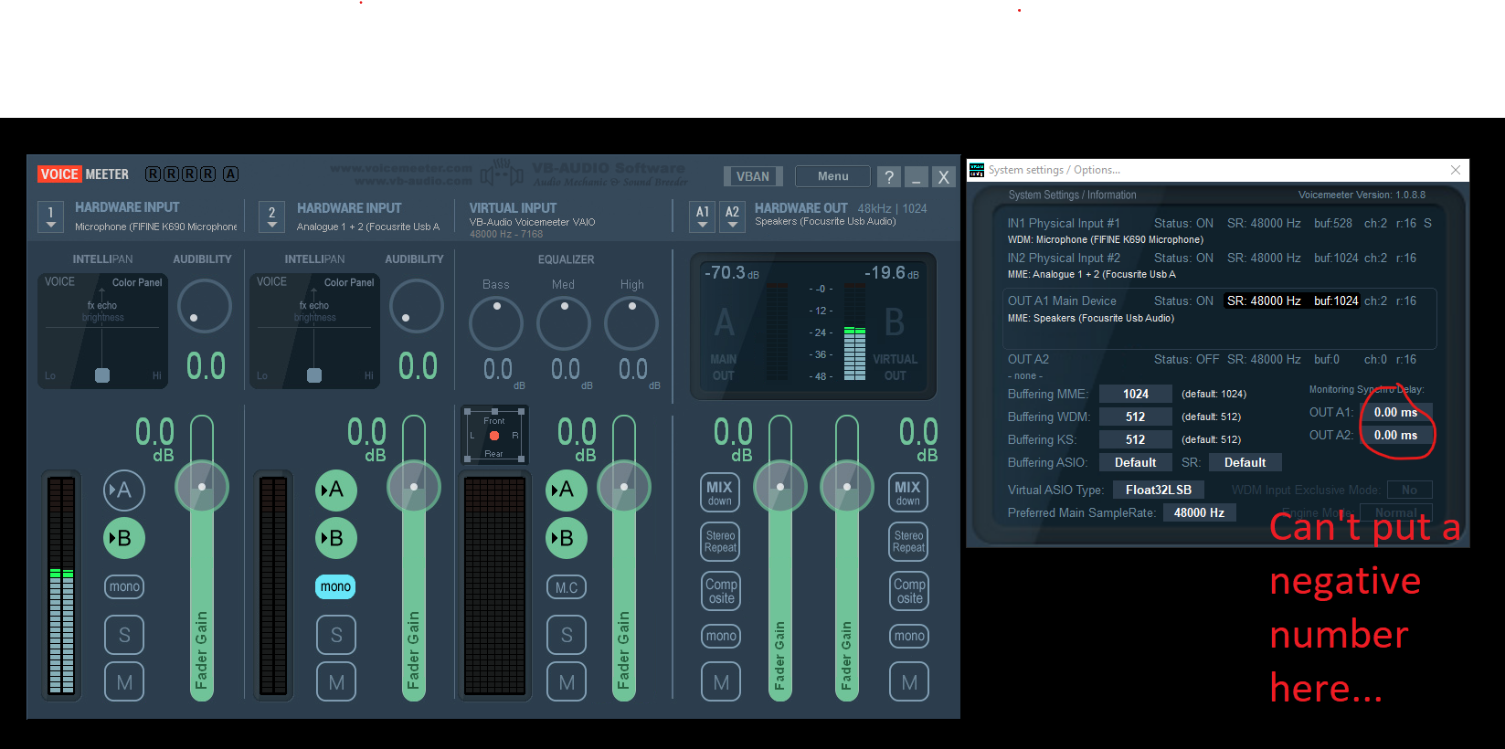The image size is (1505, 749).
Task: Click Hardware Input 1 Fader Gain knob
Action: [x=202, y=487]
